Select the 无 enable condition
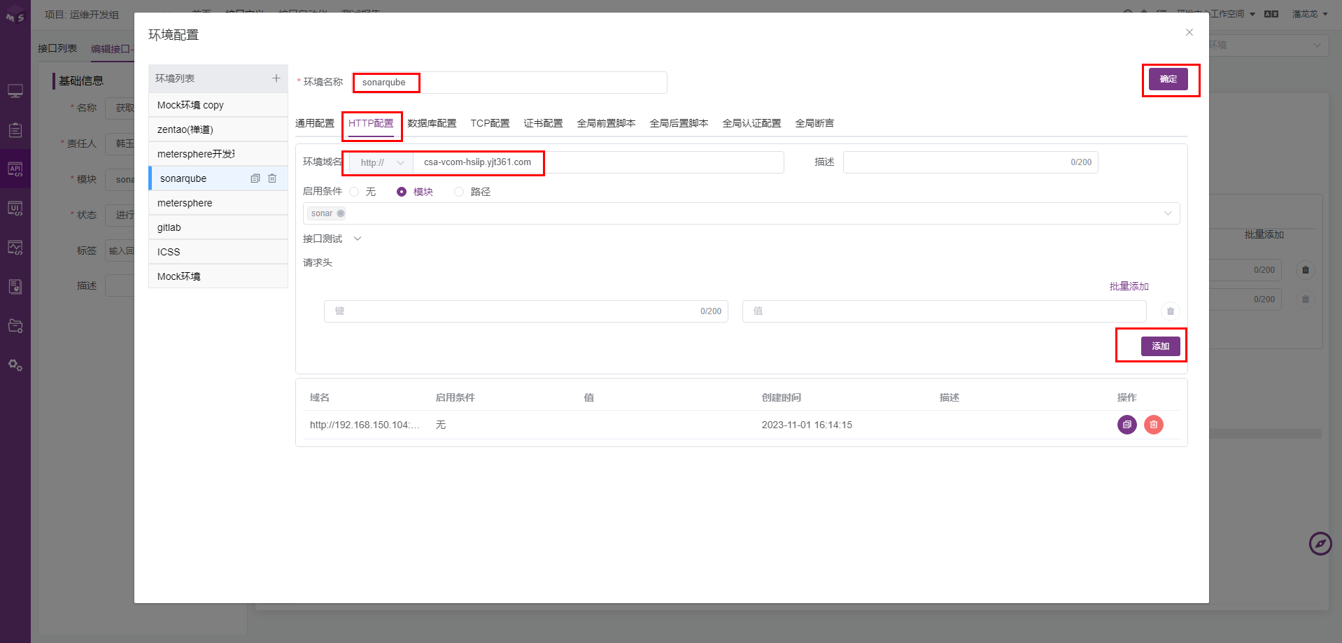The height and width of the screenshot is (643, 1342). tap(354, 192)
